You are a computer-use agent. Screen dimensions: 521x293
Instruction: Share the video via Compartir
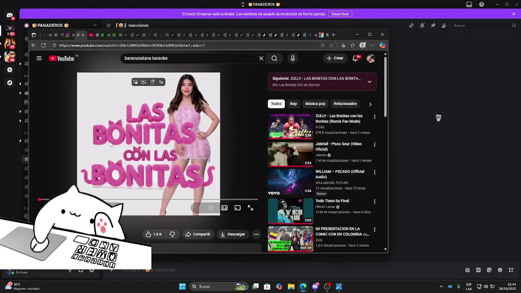[198, 234]
